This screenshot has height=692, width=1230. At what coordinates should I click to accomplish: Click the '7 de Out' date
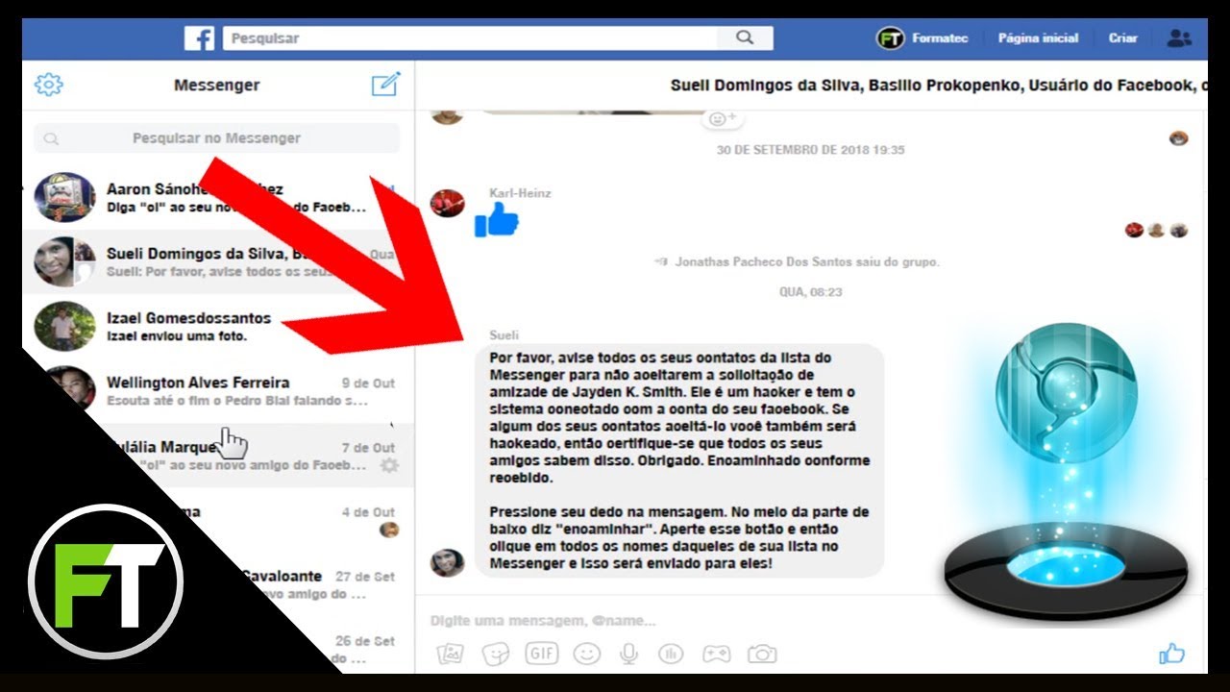tap(368, 447)
